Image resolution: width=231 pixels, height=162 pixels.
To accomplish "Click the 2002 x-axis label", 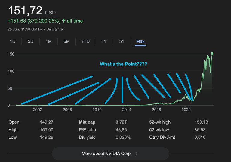I will pos(38,110).
